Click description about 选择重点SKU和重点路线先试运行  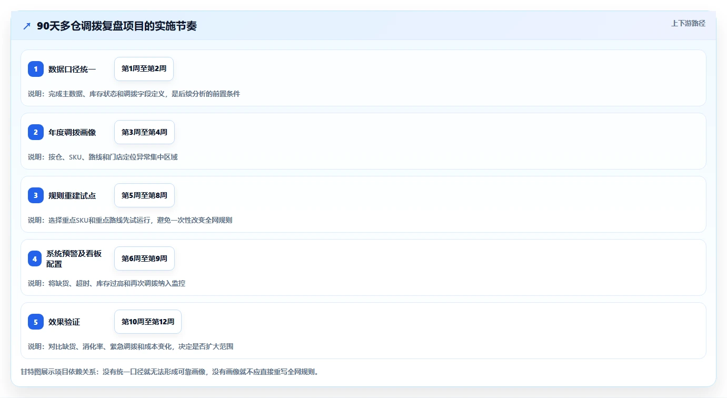click(130, 220)
